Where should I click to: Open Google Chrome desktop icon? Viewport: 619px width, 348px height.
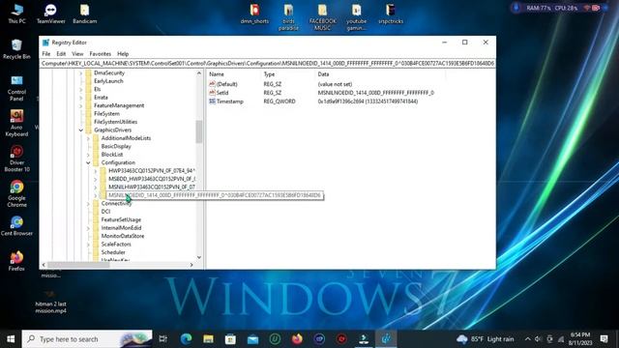point(16,193)
